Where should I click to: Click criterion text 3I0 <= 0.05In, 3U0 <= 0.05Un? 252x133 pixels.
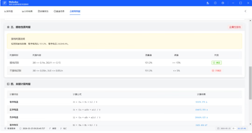(48, 70)
